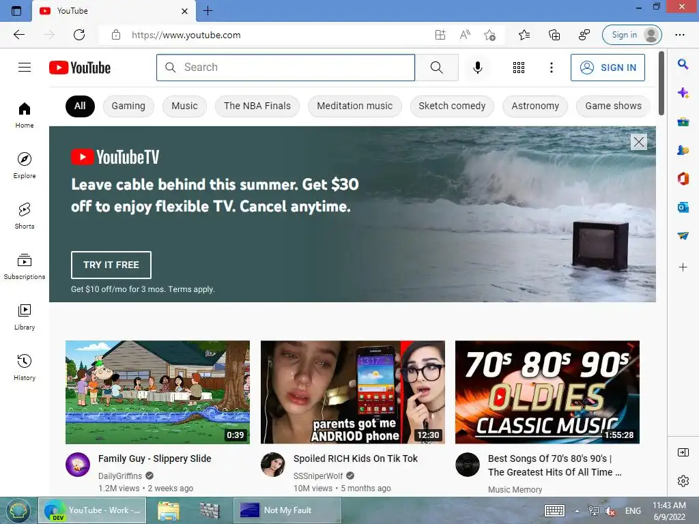Screen dimensions: 699x524
Task: Add this page to favorites
Action: [489, 35]
